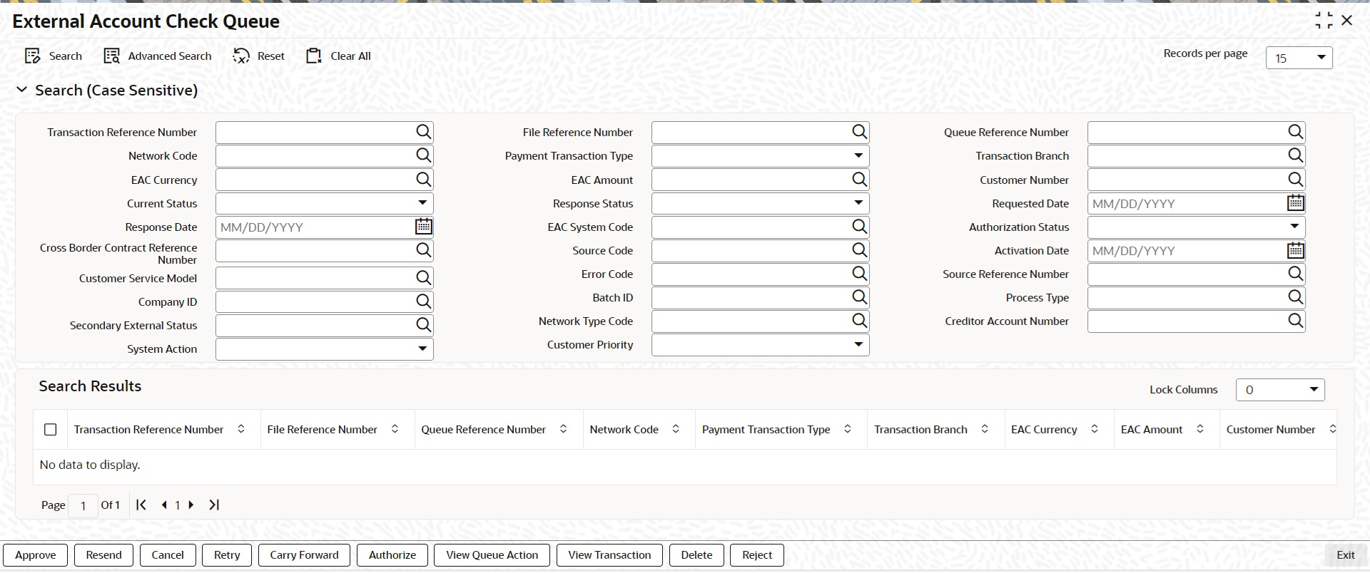Open Customer Priority dropdown
Screen dimensions: 1370x573
(x=858, y=344)
